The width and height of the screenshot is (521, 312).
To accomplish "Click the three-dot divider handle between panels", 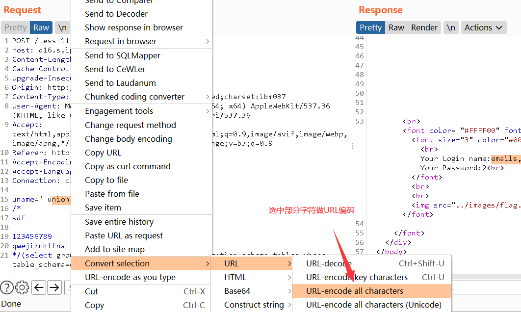I will tap(352, 146).
